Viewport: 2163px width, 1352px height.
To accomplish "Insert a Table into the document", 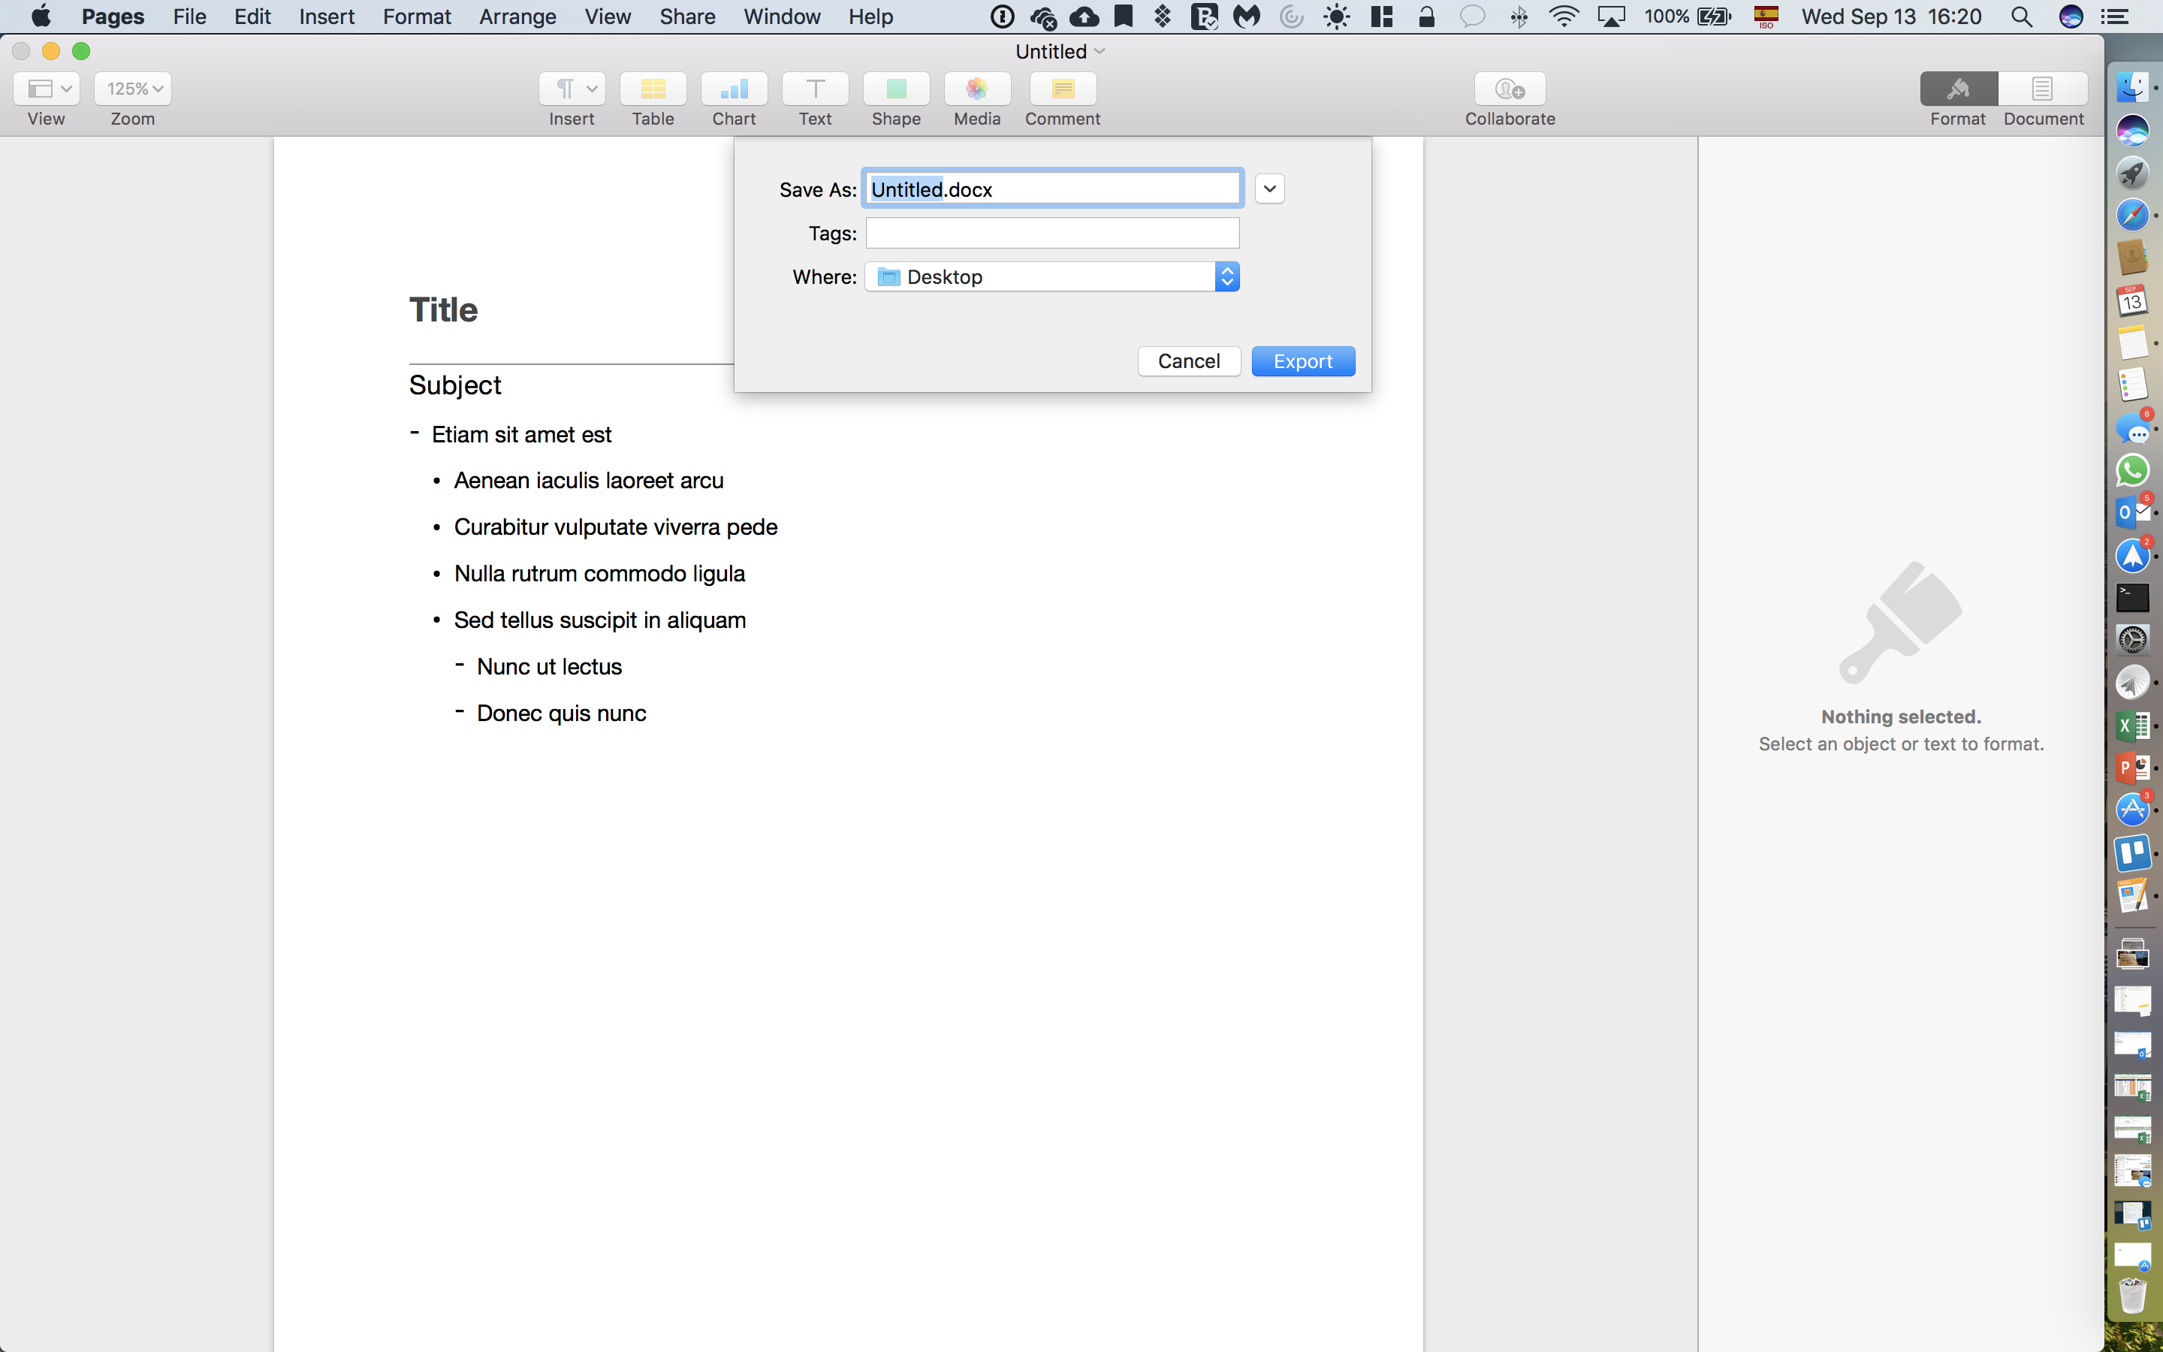I will pyautogui.click(x=652, y=98).
